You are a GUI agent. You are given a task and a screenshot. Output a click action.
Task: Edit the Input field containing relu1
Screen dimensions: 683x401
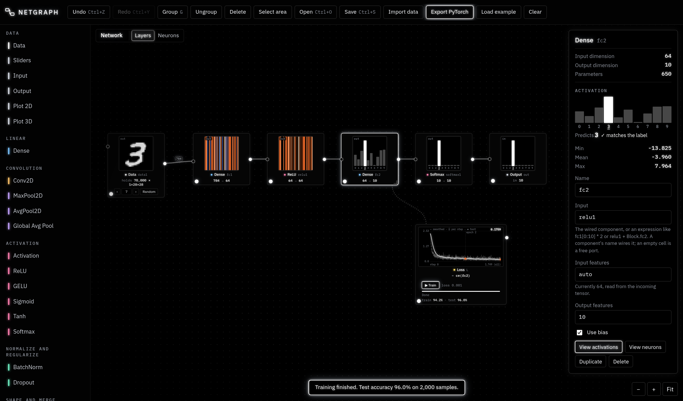623,217
